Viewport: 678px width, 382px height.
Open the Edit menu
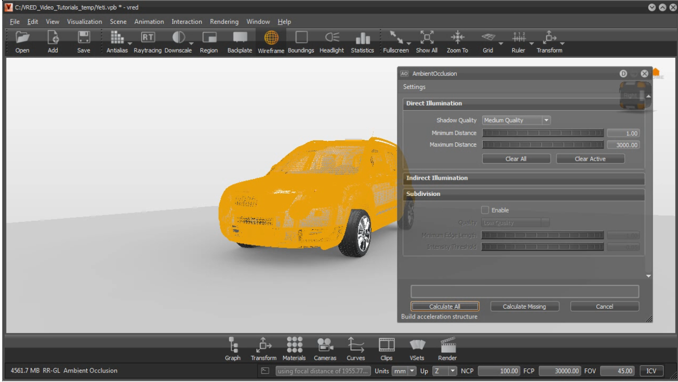(33, 22)
